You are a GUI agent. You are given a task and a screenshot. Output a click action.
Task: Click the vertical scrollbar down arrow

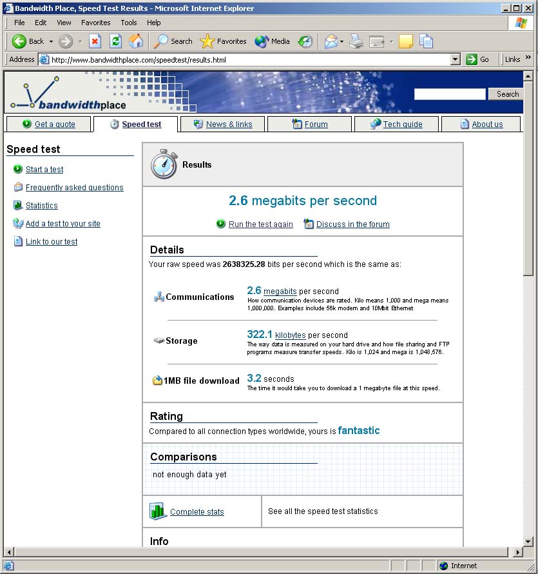tap(528, 541)
